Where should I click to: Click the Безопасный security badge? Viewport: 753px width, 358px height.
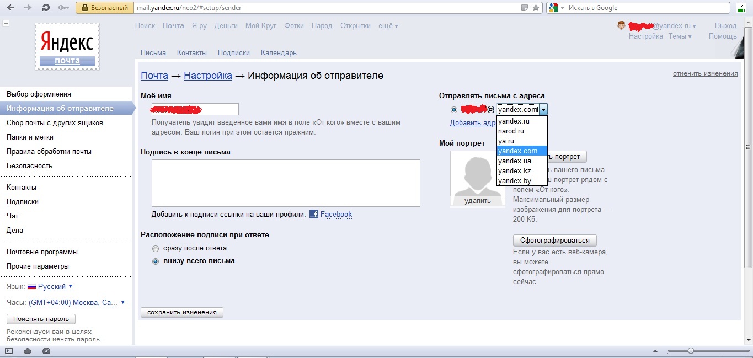105,8
